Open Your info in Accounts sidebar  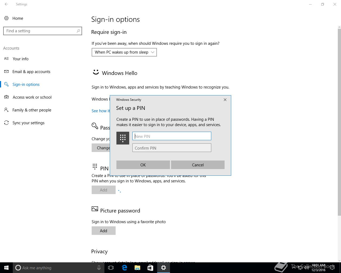point(21,59)
